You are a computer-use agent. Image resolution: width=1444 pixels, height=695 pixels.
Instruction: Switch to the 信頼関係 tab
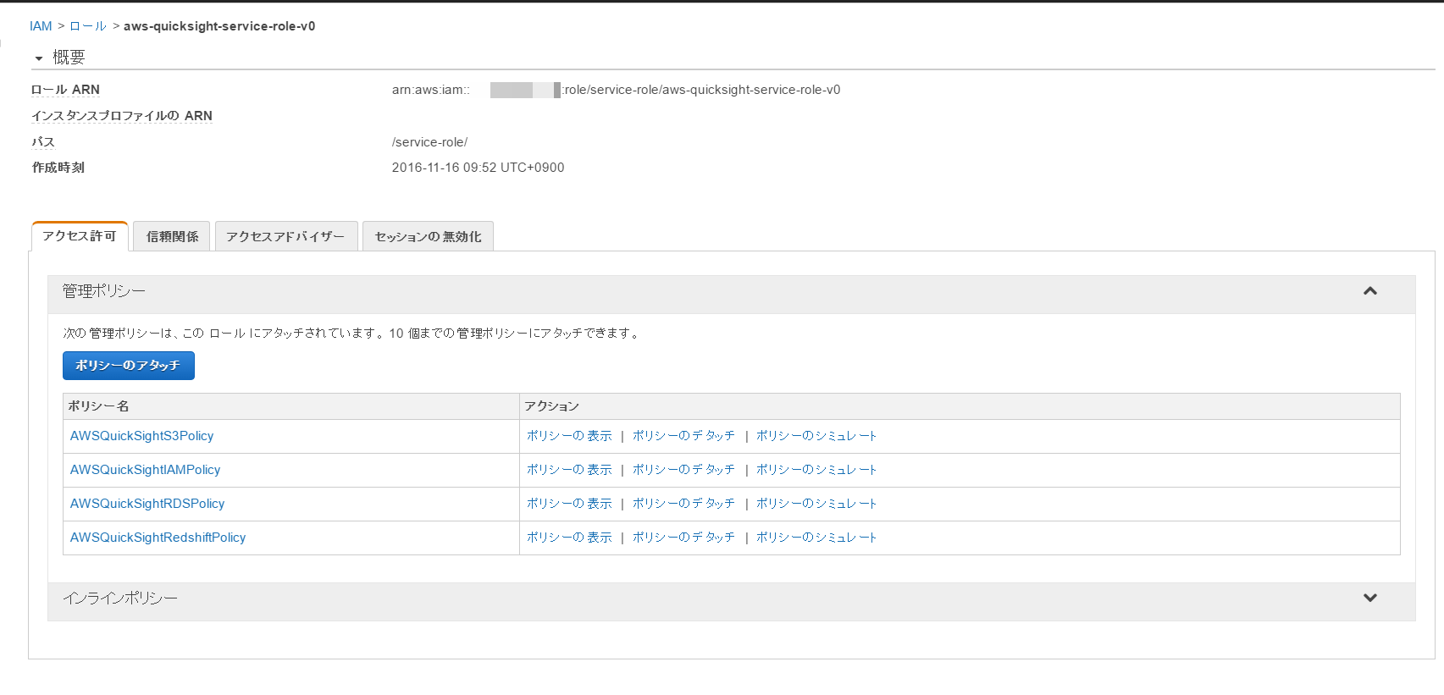coord(172,236)
